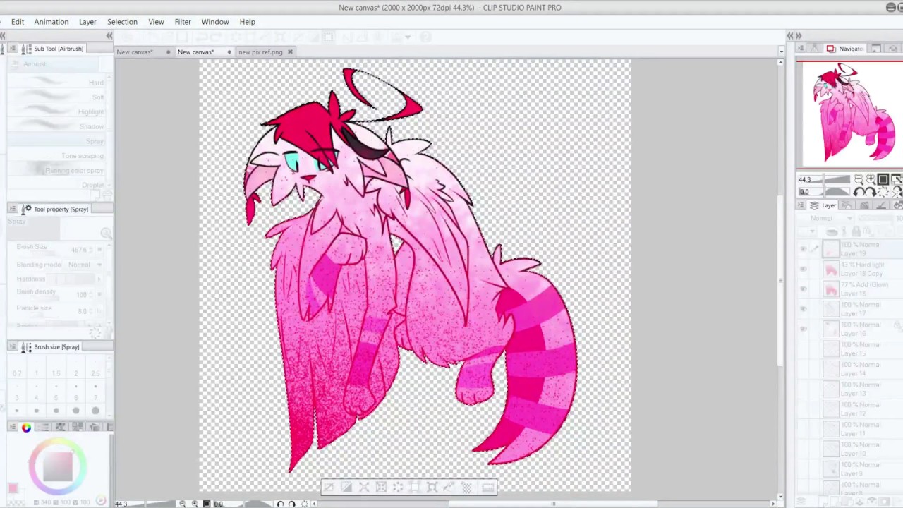Open the Filter menu
903x508 pixels.
(x=183, y=22)
